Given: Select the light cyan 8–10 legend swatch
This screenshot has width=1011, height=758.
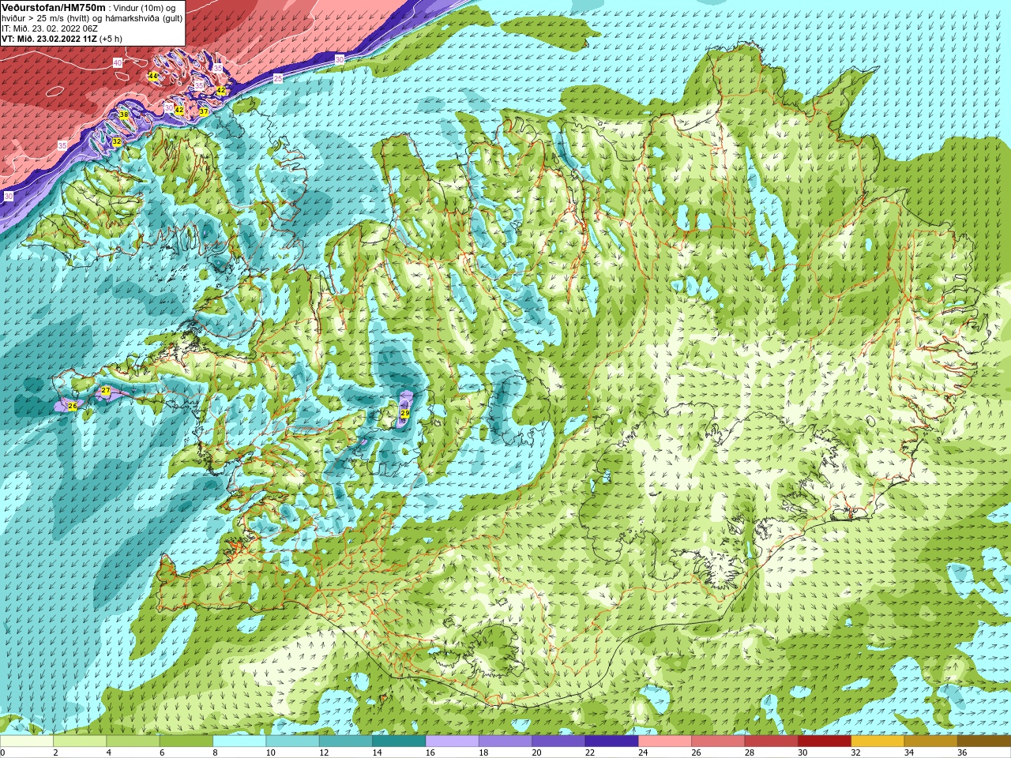Looking at the screenshot, I should pos(239,741).
